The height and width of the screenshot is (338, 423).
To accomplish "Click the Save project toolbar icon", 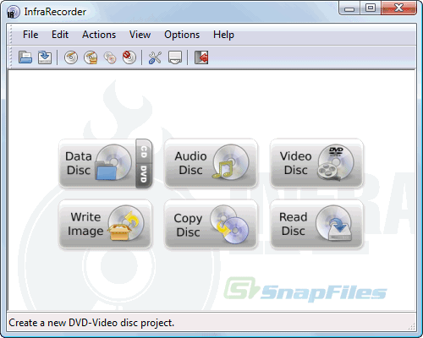I will coord(45,57).
